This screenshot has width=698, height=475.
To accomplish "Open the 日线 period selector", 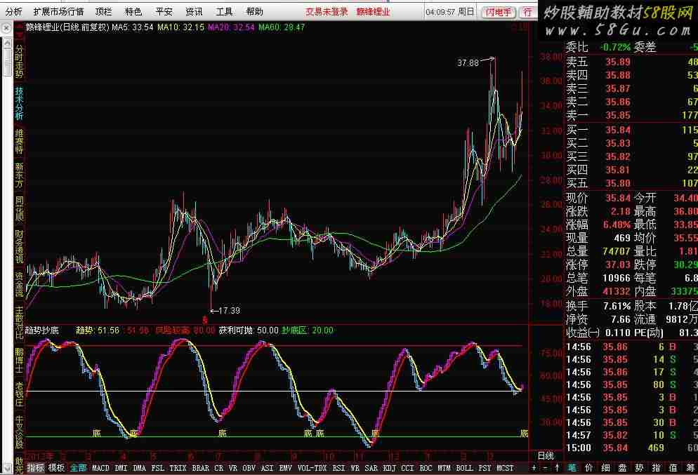I will click(x=546, y=455).
